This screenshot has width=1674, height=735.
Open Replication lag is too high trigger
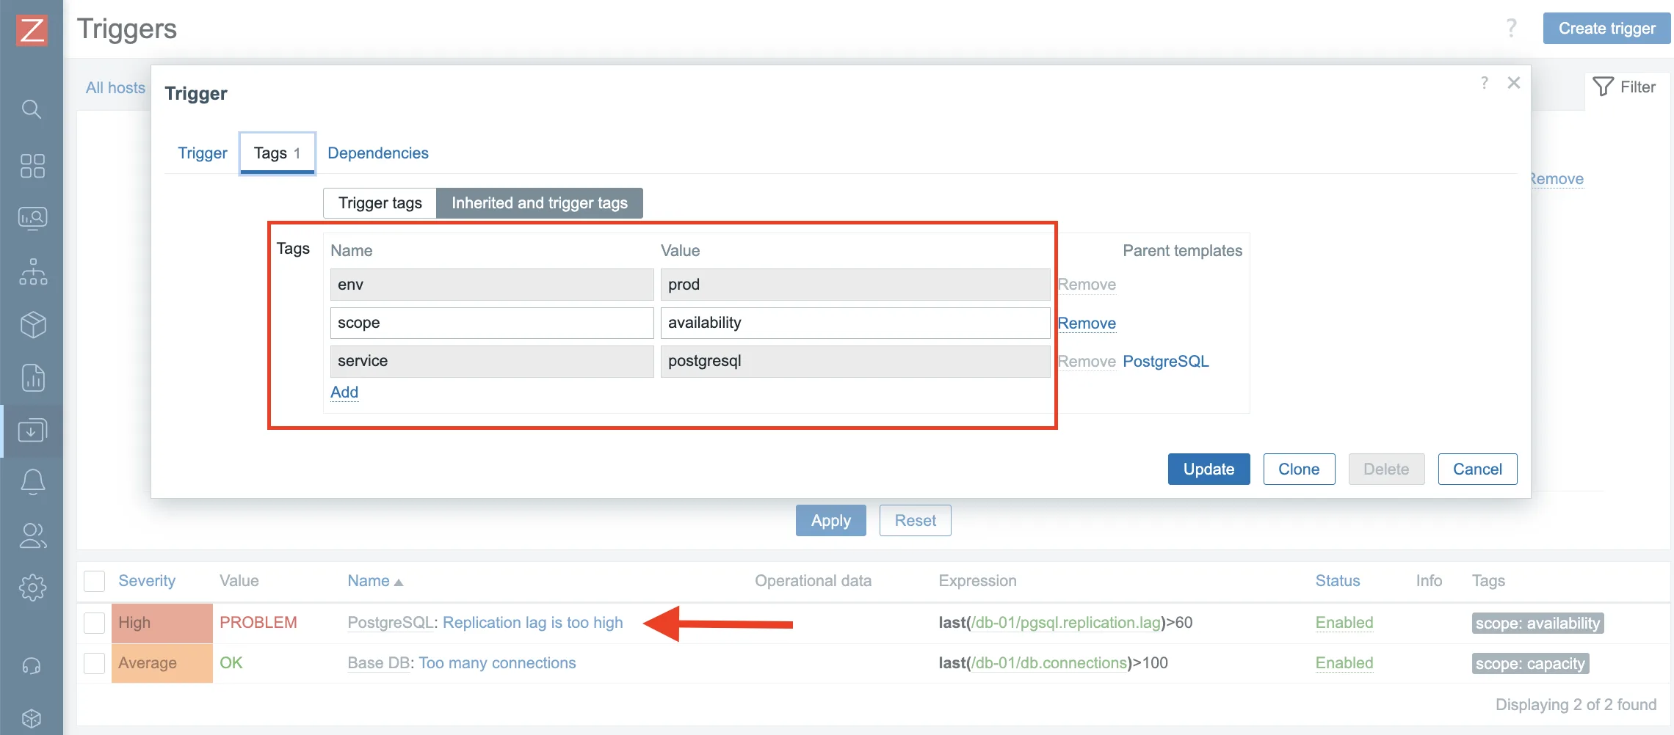click(532, 623)
